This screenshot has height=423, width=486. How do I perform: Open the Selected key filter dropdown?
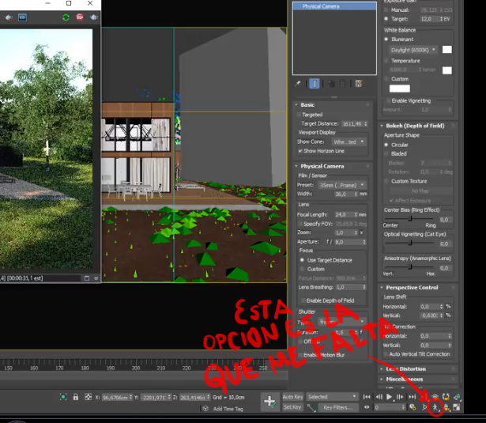point(332,397)
